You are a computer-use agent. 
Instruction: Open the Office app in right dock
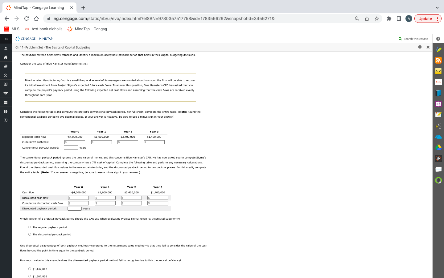[x=438, y=82]
